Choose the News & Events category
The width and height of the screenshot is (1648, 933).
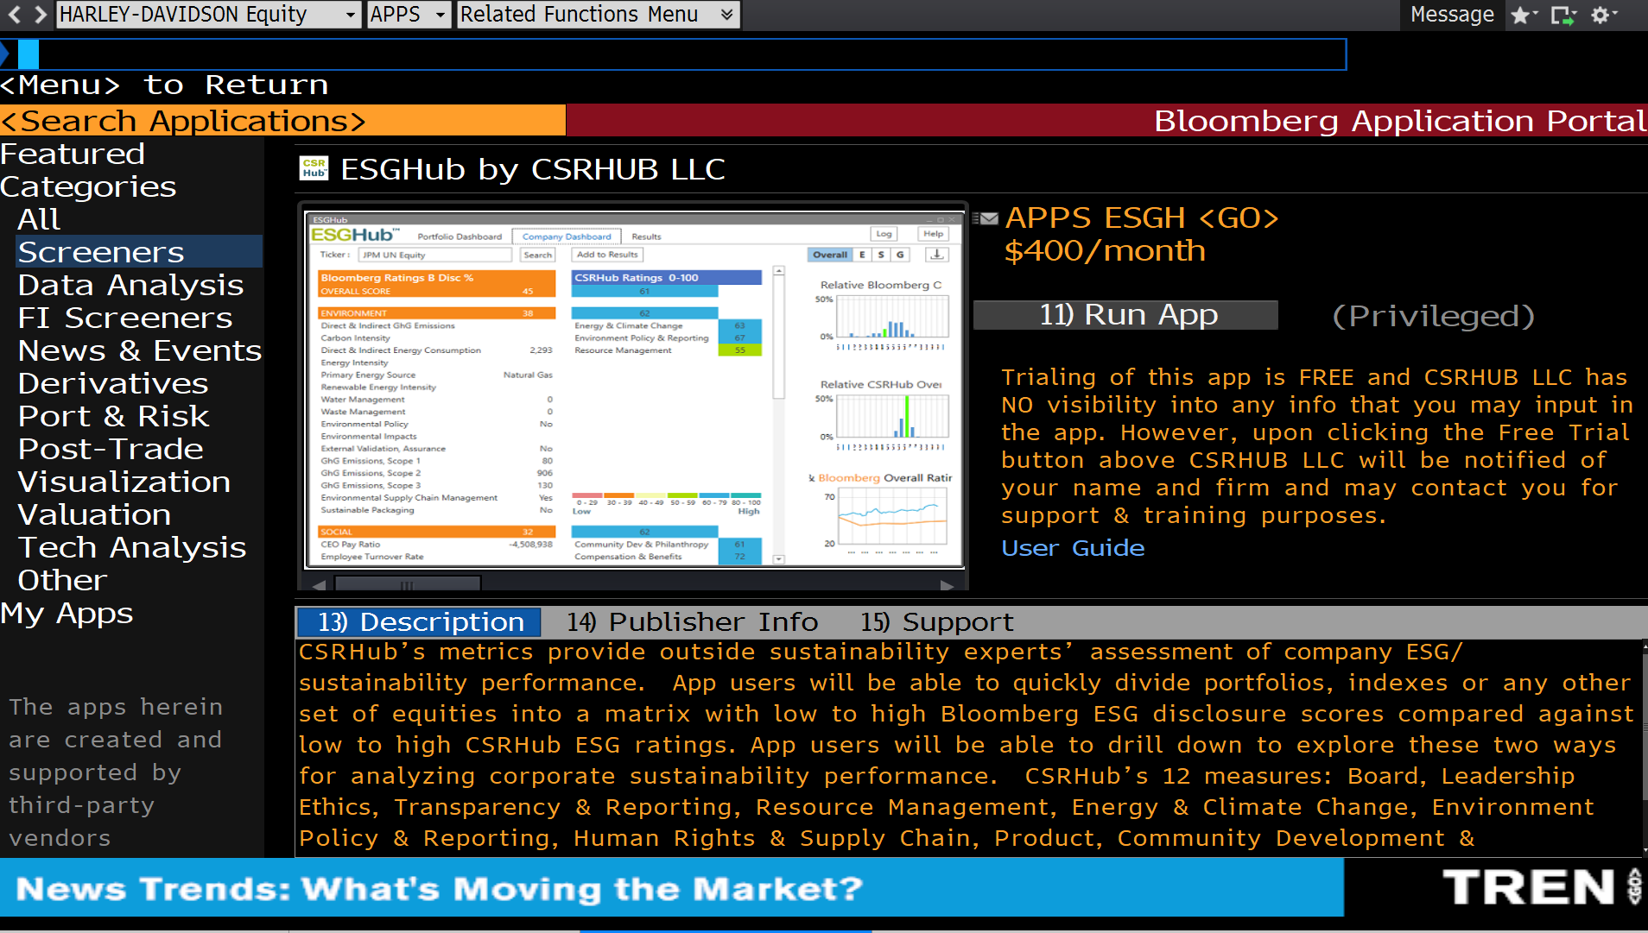(x=139, y=350)
